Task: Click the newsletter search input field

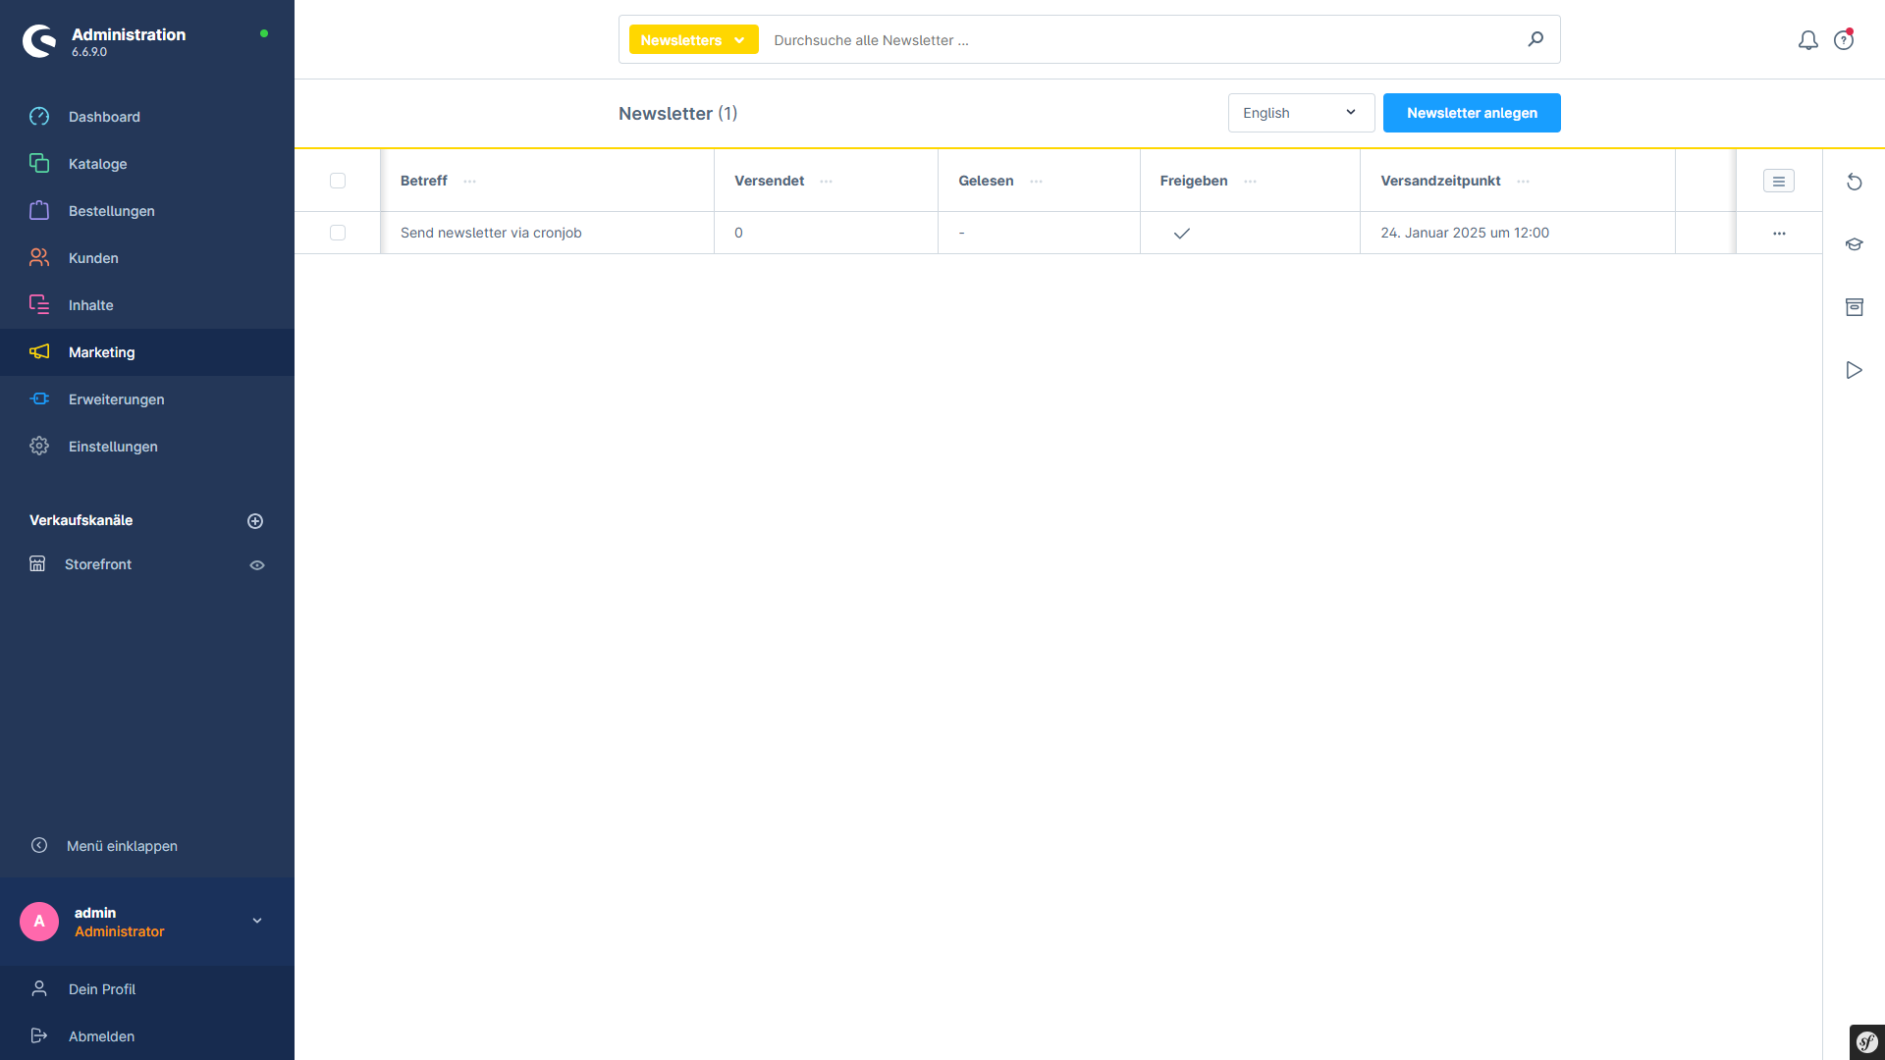Action: 1139,40
